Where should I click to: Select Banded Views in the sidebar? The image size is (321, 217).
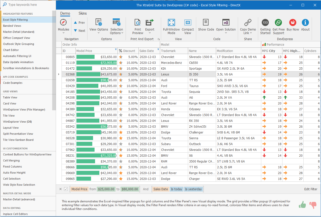[28, 26]
